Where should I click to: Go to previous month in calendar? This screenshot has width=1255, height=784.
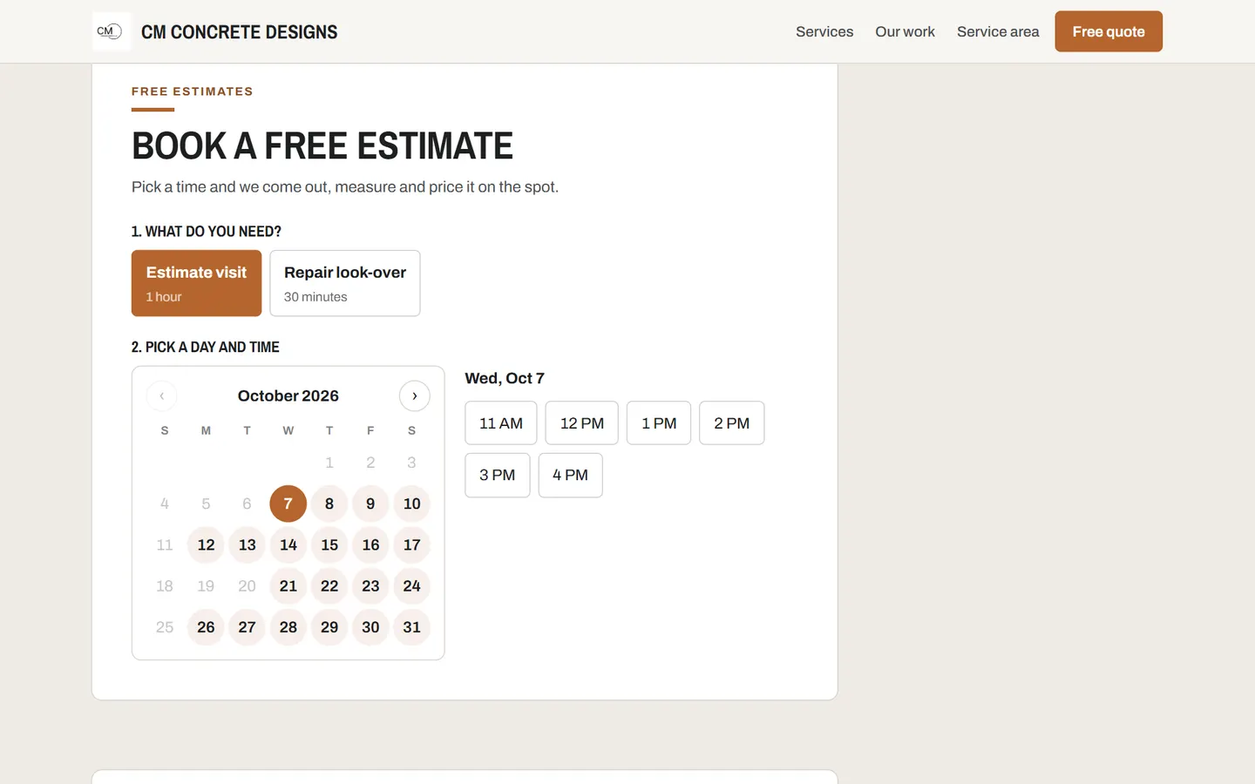click(161, 395)
